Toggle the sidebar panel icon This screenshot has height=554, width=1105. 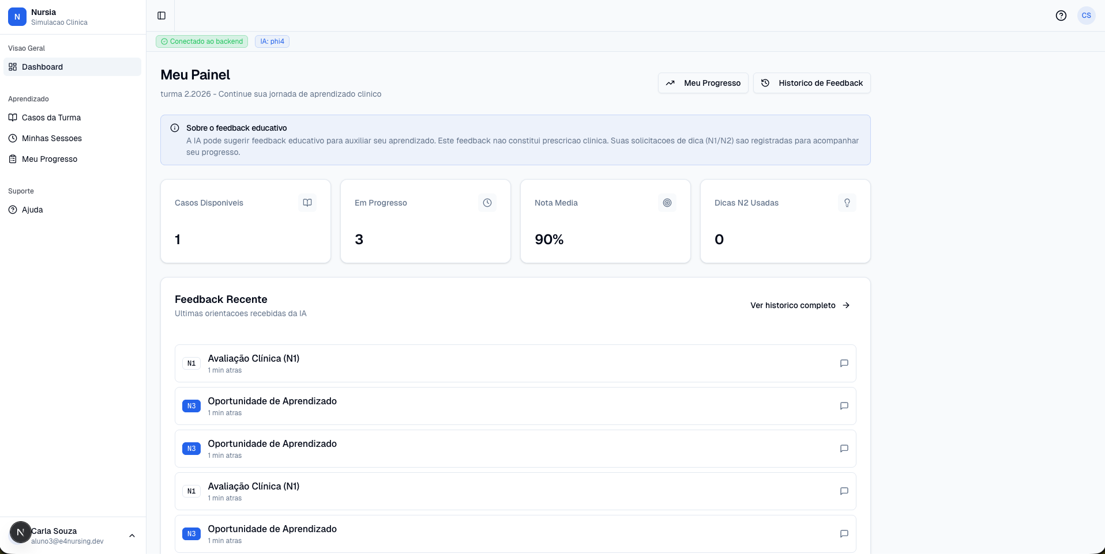pos(161,16)
